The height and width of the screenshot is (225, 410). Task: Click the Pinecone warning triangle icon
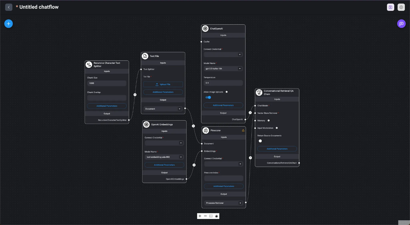pyautogui.click(x=243, y=130)
